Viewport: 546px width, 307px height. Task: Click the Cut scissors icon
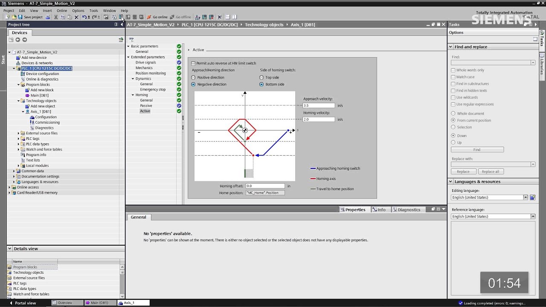pos(55,17)
